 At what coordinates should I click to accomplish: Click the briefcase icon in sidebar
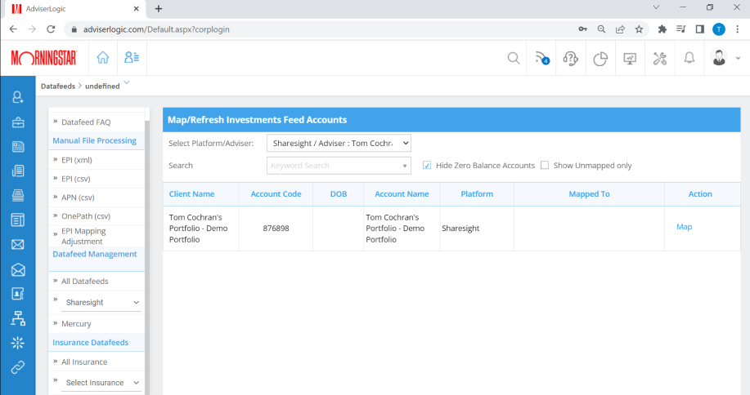click(x=18, y=122)
